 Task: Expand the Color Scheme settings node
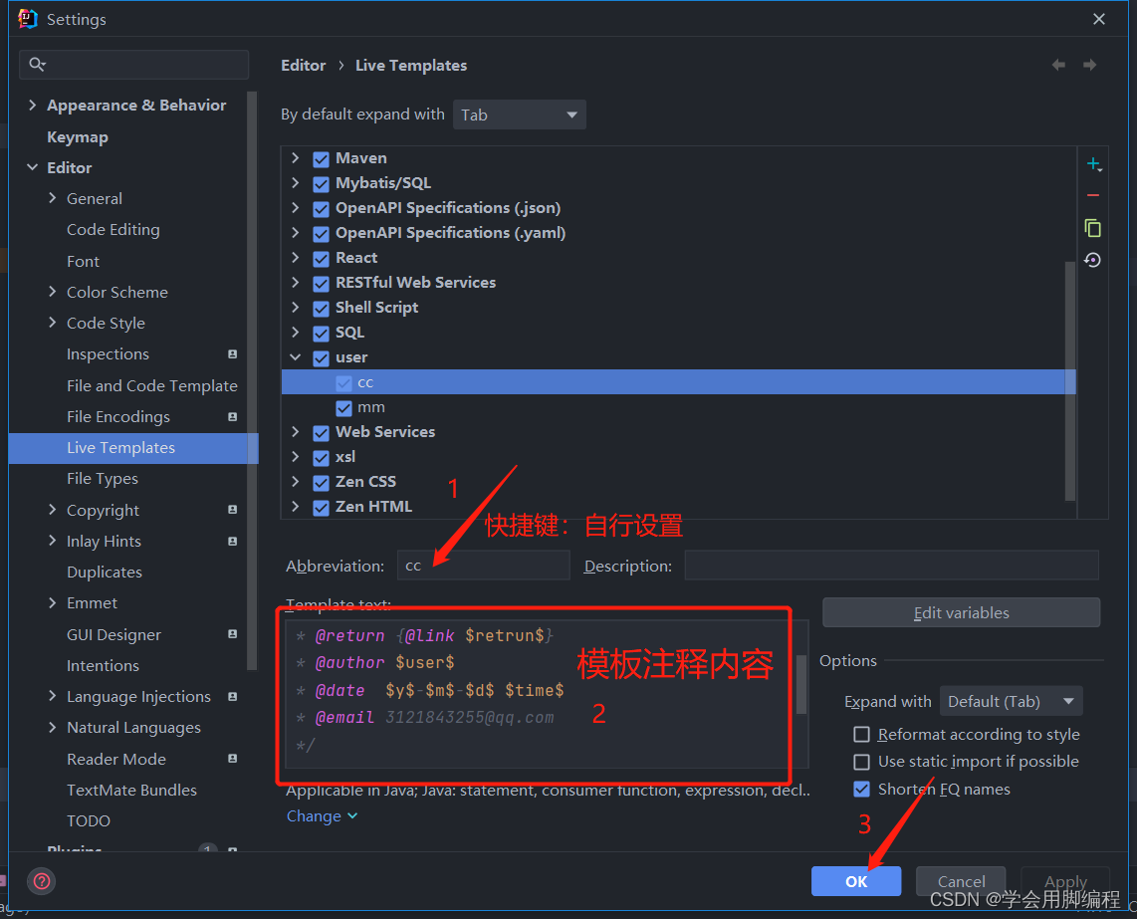[x=52, y=292]
